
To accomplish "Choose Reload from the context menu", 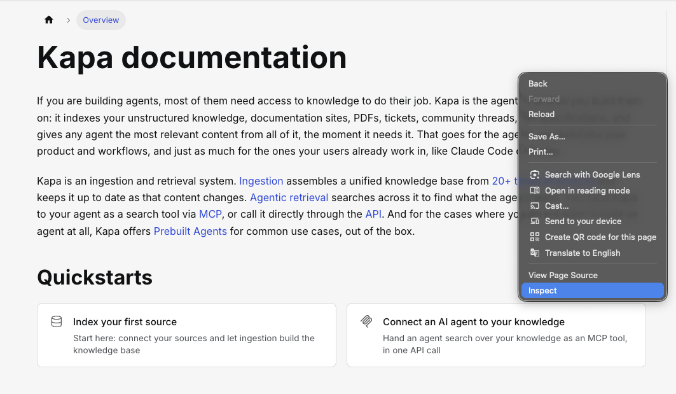I will pyautogui.click(x=592, y=115).
